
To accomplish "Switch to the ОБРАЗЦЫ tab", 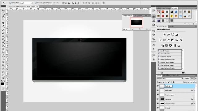I will pos(167,8).
